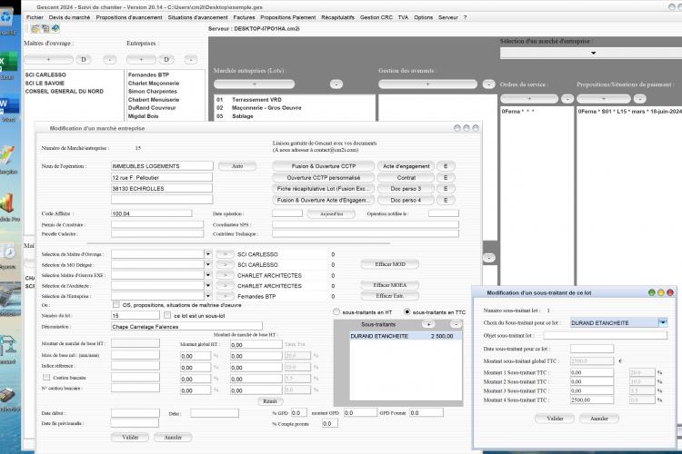Click Fusion & Ouverture CCTP button

323,166
